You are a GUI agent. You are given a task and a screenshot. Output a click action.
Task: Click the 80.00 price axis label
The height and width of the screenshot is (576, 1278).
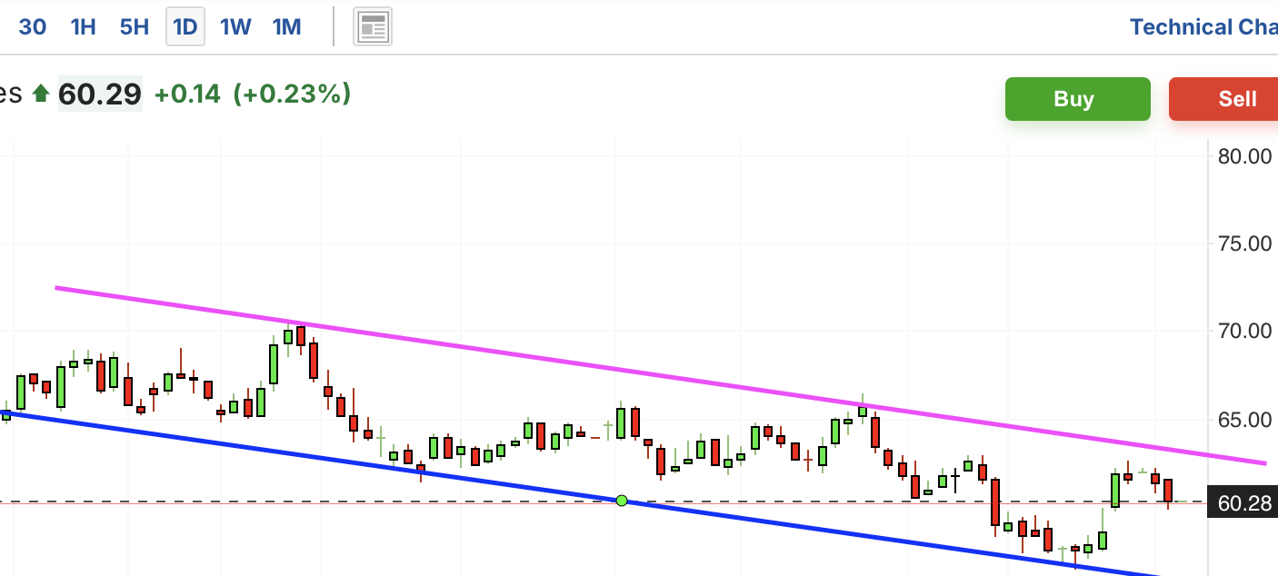[1244, 156]
